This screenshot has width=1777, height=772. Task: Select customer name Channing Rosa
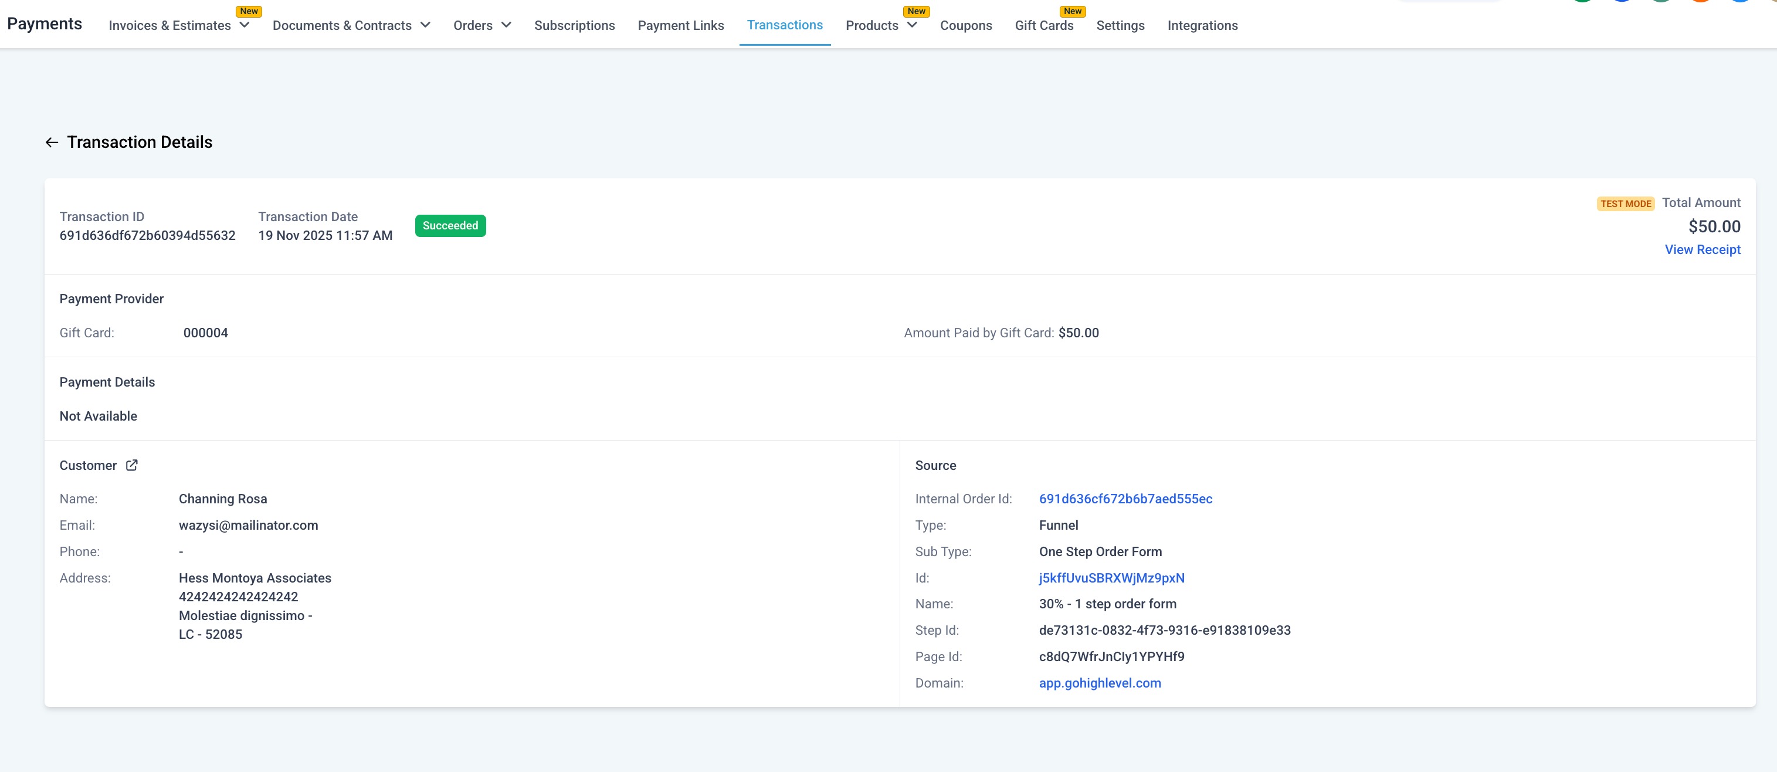coord(222,499)
